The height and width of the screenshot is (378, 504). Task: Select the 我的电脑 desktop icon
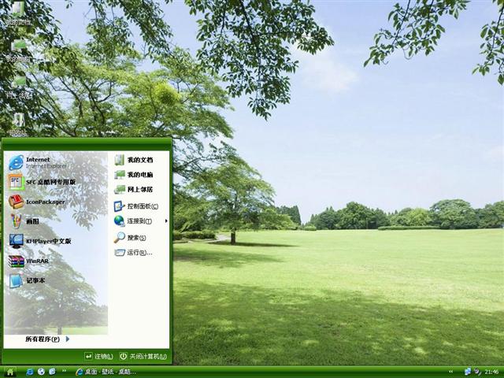(18, 50)
